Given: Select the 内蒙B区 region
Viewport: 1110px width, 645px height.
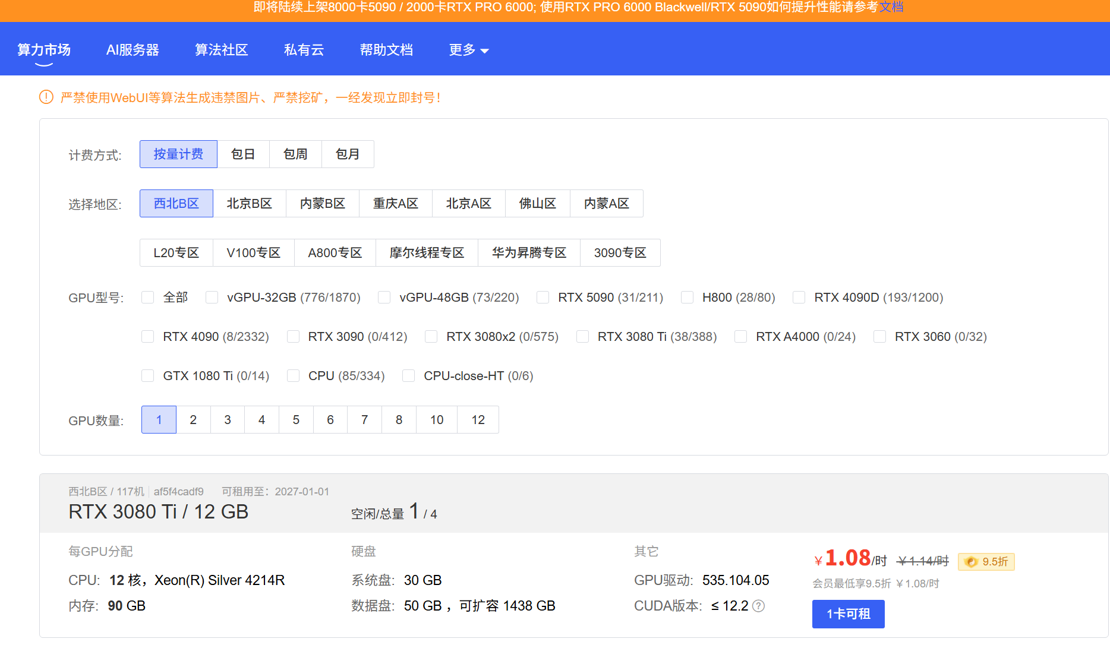Looking at the screenshot, I should (323, 204).
